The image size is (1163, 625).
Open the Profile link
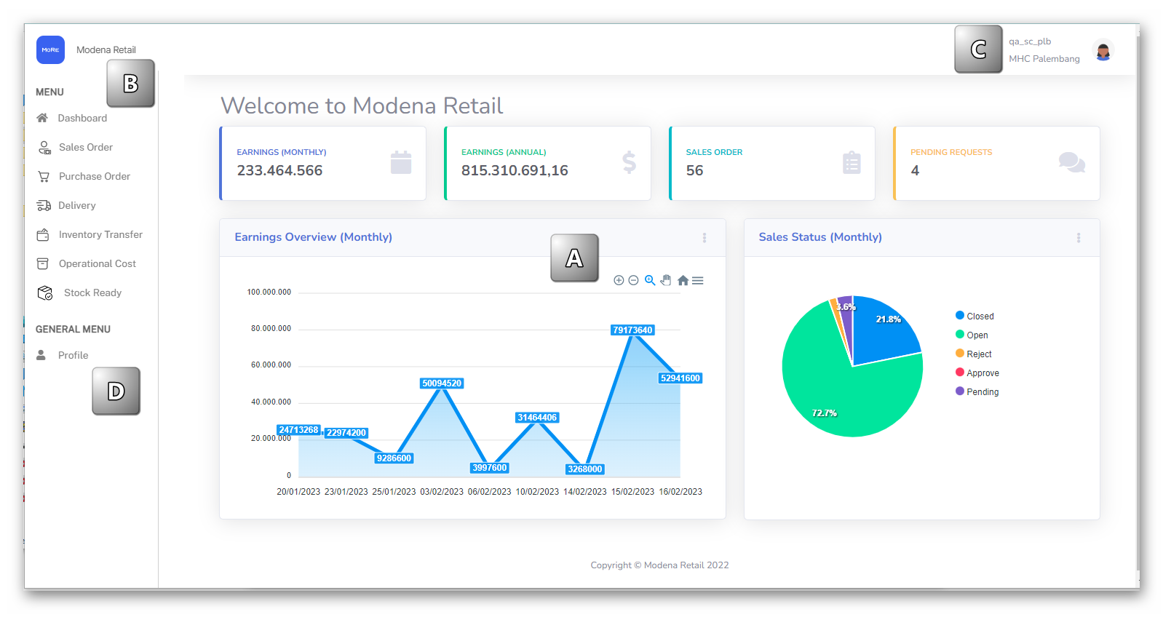73,355
